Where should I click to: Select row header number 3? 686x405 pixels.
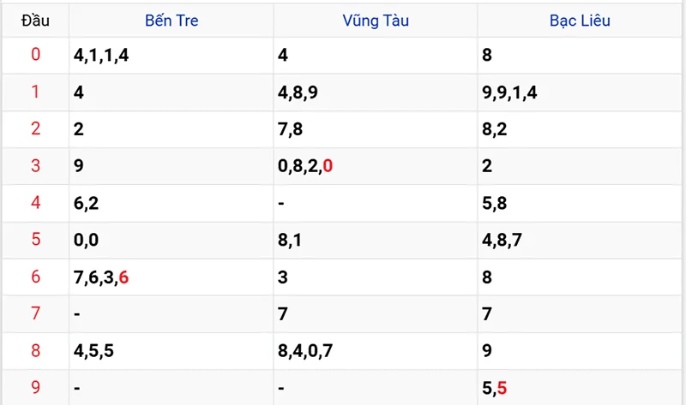tap(35, 166)
